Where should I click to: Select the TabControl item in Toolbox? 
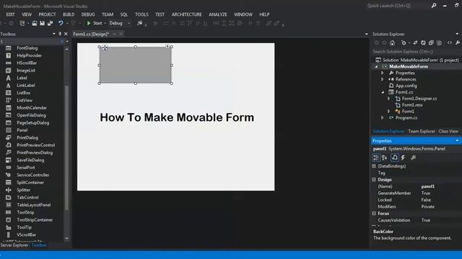point(27,197)
